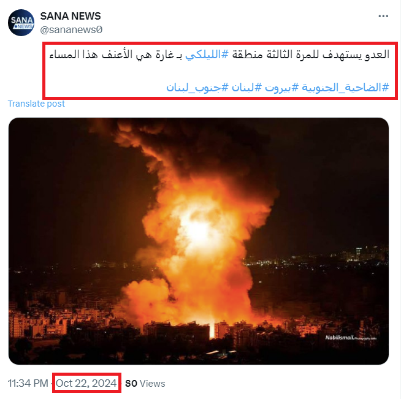
Task: Click the Translate post link
Action: click(36, 104)
